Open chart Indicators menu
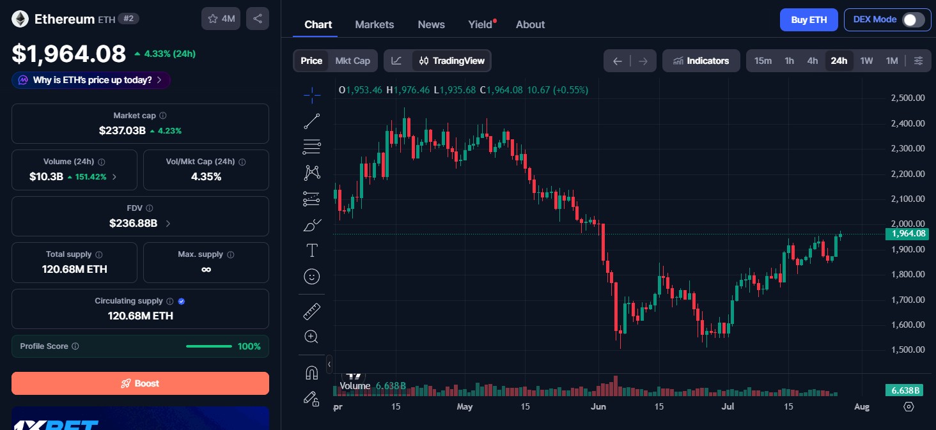Image resolution: width=936 pixels, height=430 pixels. pos(701,61)
